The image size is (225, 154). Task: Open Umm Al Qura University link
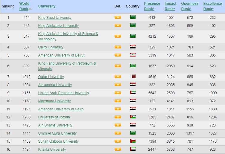57,133
